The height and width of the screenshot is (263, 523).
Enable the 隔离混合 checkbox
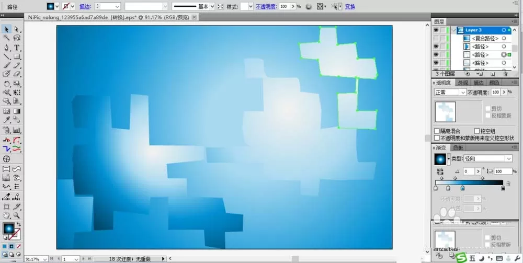[x=437, y=131]
